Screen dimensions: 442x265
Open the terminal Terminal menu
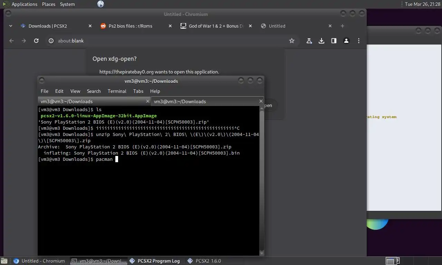pos(117,91)
